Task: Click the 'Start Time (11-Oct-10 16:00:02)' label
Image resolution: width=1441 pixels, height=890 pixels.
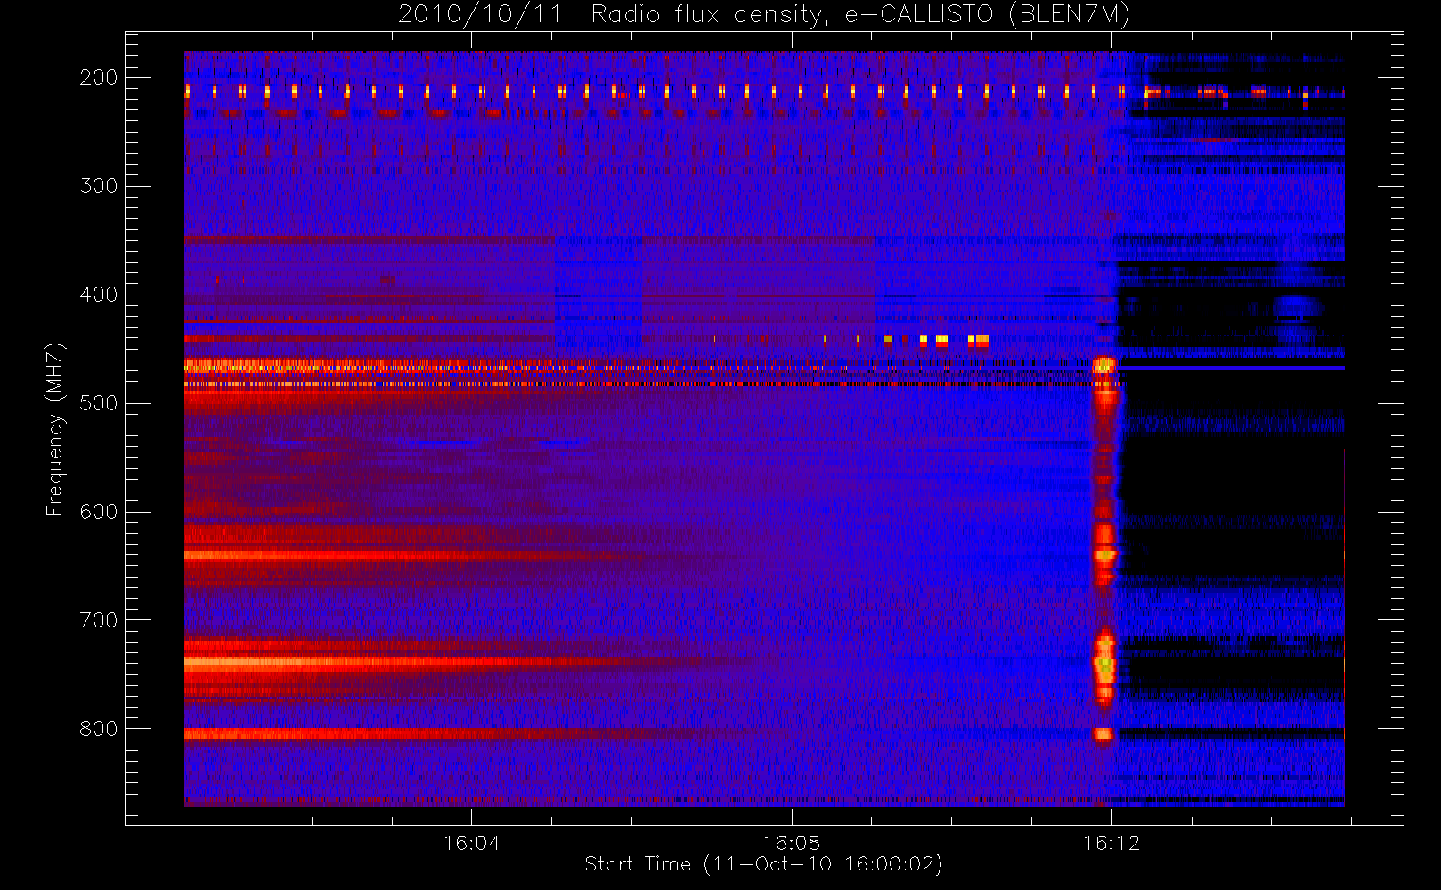Action: (x=763, y=864)
